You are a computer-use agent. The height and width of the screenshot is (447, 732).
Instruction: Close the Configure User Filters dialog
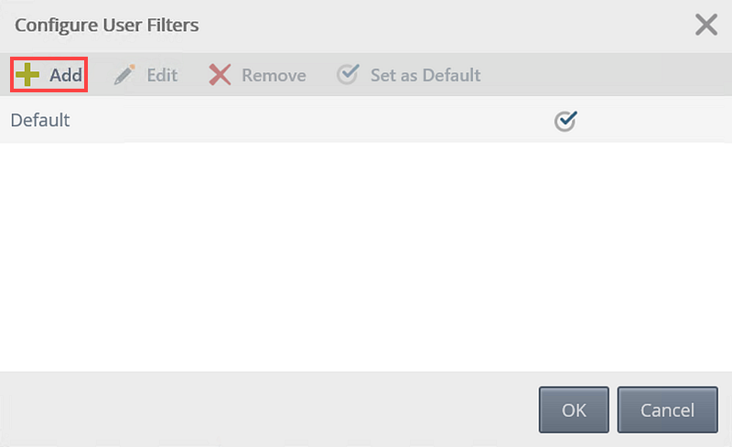705,25
